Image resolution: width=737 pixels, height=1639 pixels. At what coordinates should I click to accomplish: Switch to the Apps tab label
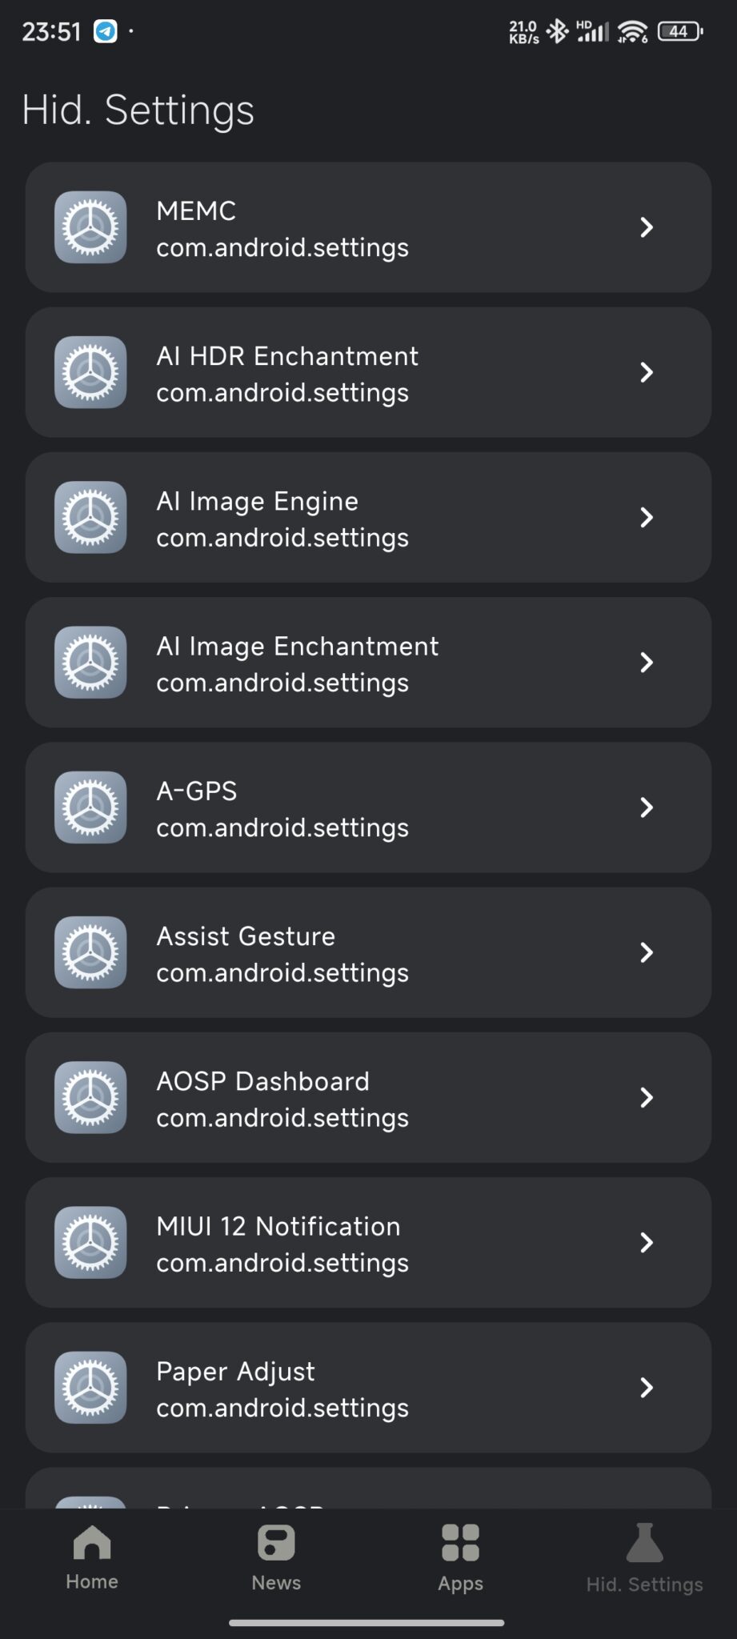460,1584
